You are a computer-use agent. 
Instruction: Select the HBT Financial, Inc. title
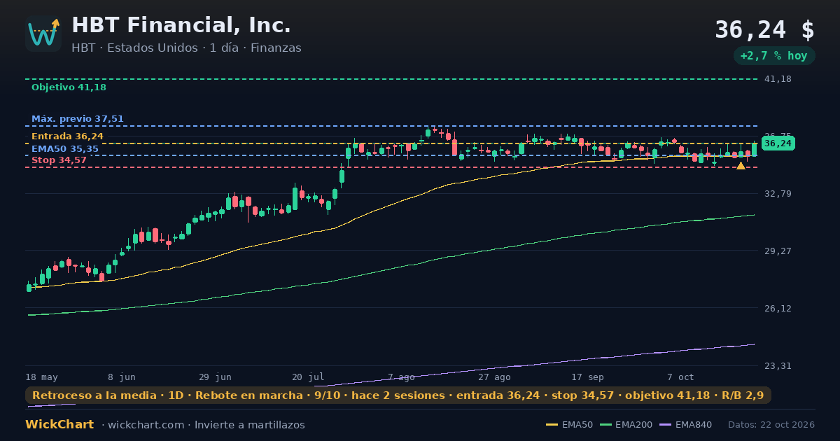pyautogui.click(x=181, y=25)
